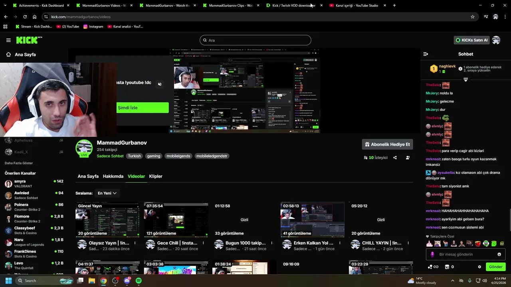Switch to Klipler tab
Screen dimensions: 511x287
point(156,176)
